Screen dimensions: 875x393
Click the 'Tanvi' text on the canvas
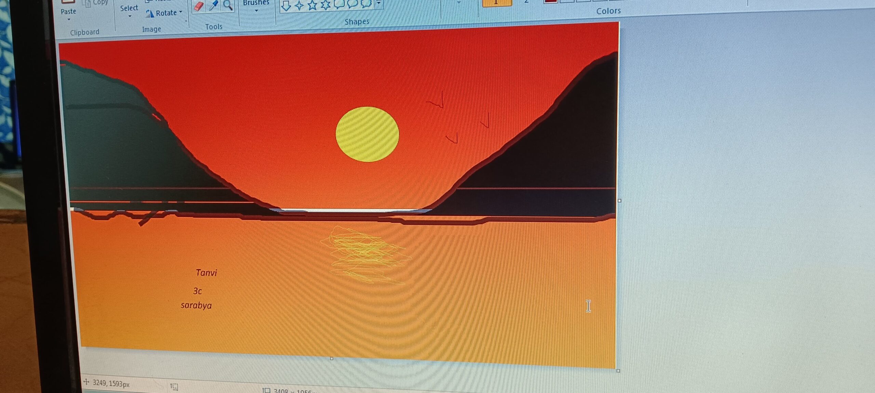point(206,273)
